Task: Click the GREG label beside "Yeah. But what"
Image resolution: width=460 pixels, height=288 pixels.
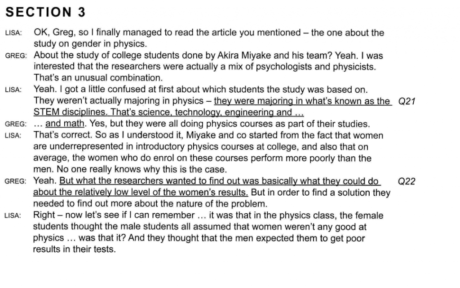Action: click(16, 181)
